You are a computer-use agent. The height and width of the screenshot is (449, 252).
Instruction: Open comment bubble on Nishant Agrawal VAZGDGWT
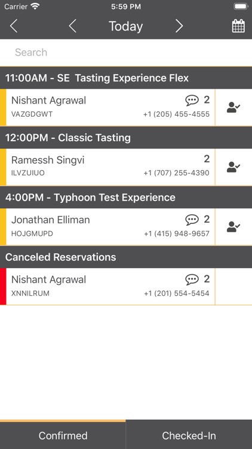192,100
